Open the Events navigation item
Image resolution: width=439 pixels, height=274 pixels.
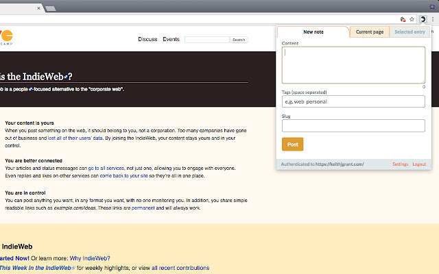171,39
